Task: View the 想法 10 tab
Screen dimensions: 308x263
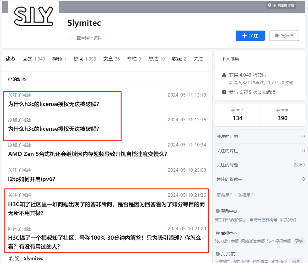Action: (156, 59)
